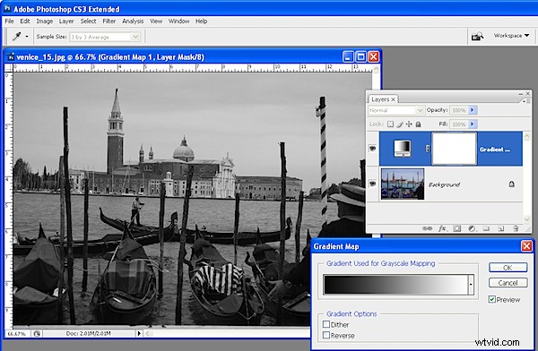Enable the Dither checkbox
Image resolution: width=538 pixels, height=351 pixels.
[326, 324]
